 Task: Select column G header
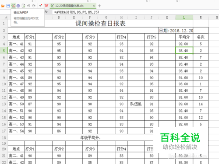106,17
